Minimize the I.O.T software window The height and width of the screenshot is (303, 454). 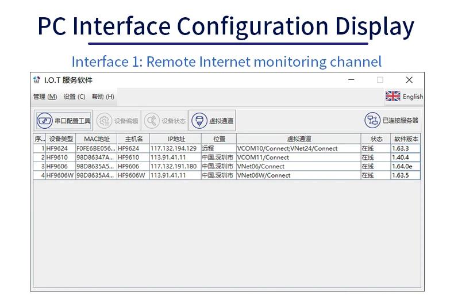(x=352, y=80)
